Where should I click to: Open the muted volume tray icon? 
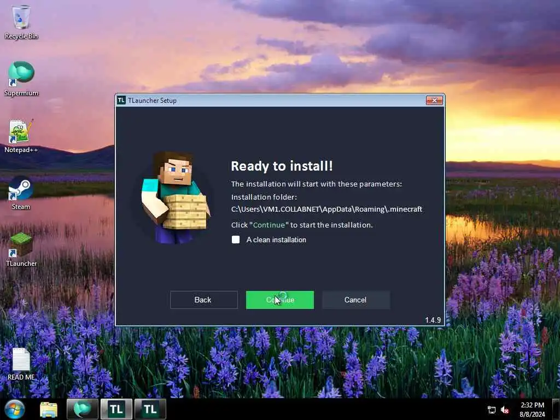(505, 410)
